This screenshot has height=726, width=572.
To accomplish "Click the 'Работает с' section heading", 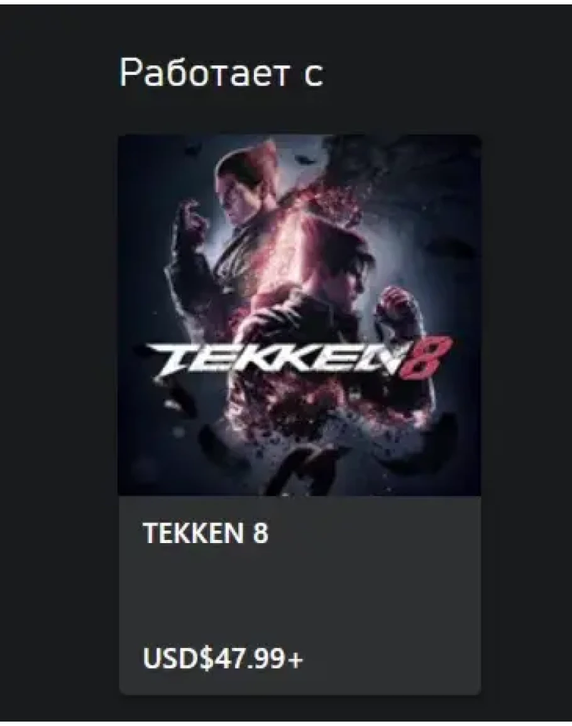I will pos(221,73).
